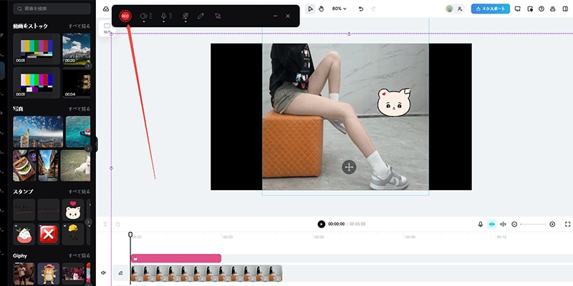
Task: Open the print icon in top bar
Action: pyautogui.click(x=553, y=9)
